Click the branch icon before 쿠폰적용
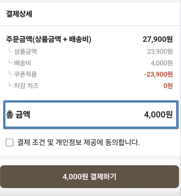 coord(10,73)
